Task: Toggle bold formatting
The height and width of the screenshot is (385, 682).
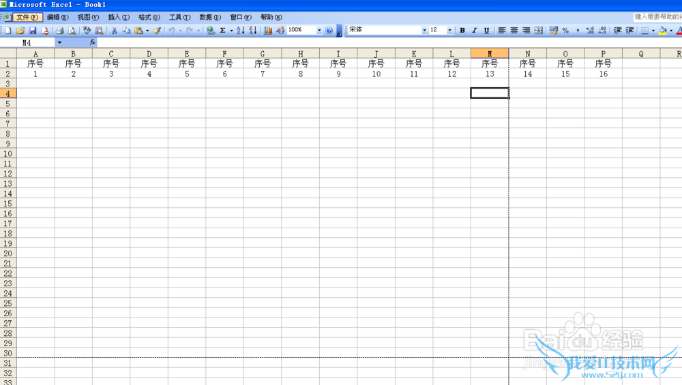Action: coord(462,31)
